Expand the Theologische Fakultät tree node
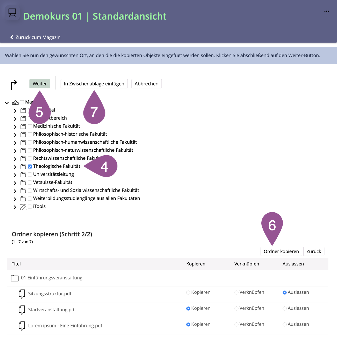 pyautogui.click(x=15, y=167)
